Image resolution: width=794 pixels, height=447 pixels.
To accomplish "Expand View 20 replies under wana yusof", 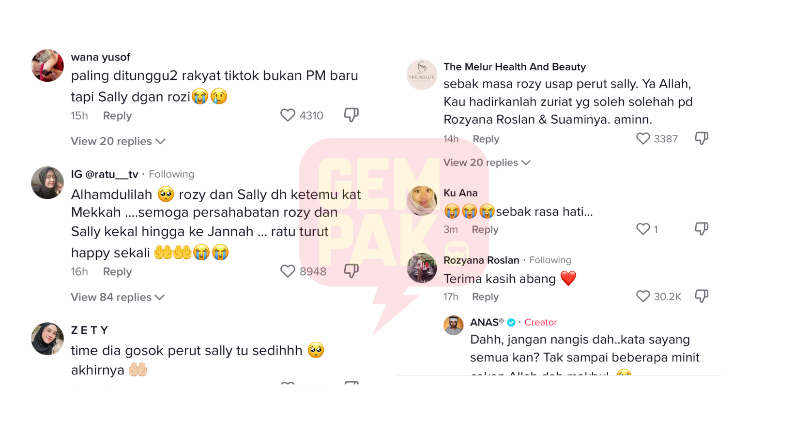I will tap(118, 141).
